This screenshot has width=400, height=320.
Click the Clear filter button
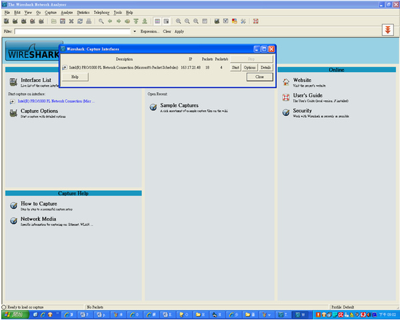pos(167,31)
